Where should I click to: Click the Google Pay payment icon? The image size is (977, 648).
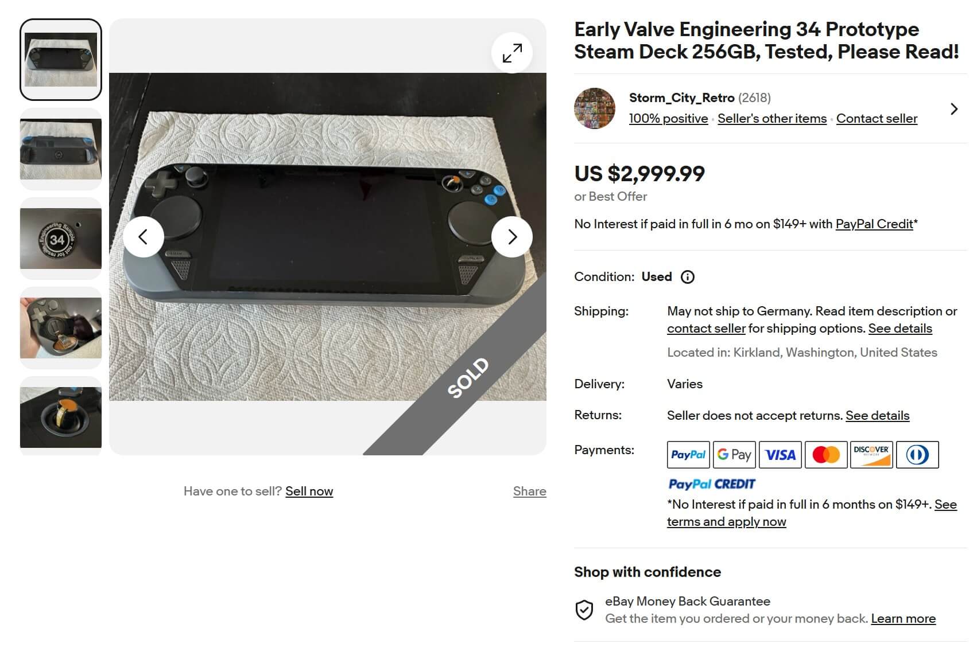[x=734, y=455]
